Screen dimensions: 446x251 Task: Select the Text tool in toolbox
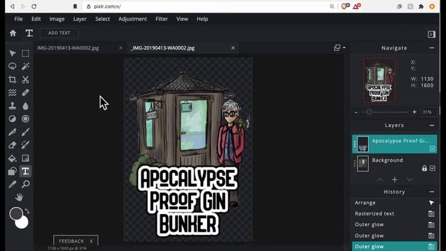point(26,172)
